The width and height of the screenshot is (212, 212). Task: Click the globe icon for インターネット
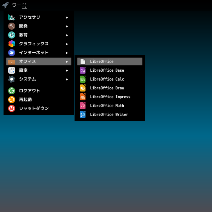tap(12, 53)
